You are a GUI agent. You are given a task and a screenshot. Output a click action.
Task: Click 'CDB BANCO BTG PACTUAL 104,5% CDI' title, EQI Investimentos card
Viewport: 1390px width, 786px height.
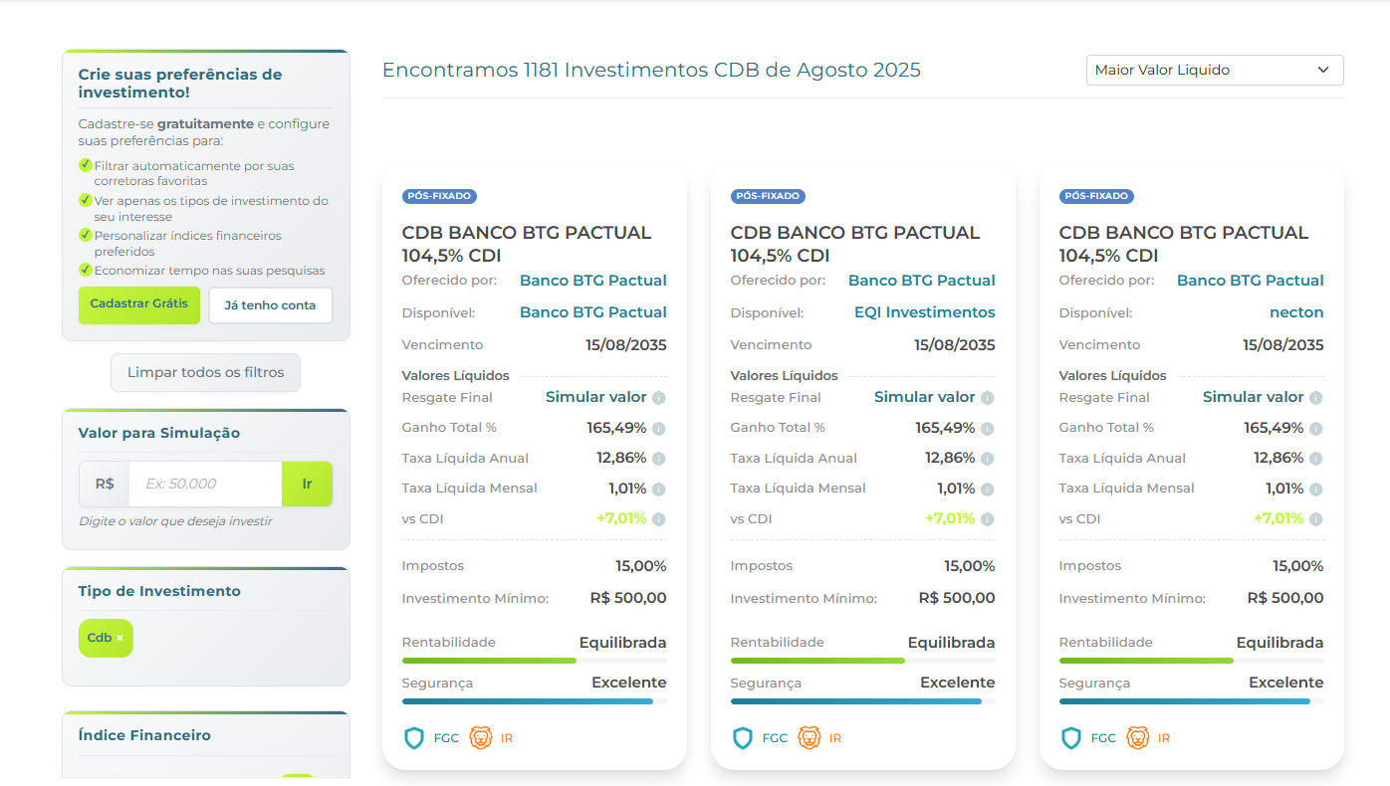(x=855, y=244)
